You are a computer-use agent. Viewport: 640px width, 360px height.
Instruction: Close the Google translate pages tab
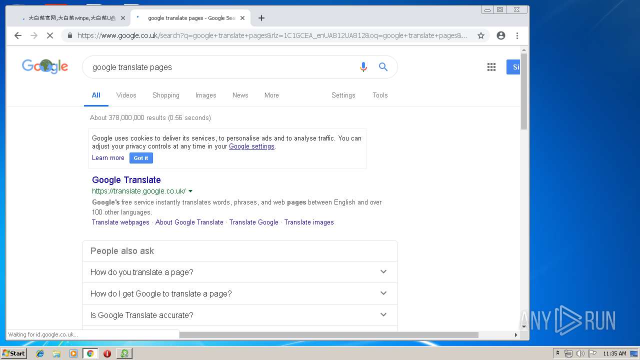click(242, 18)
